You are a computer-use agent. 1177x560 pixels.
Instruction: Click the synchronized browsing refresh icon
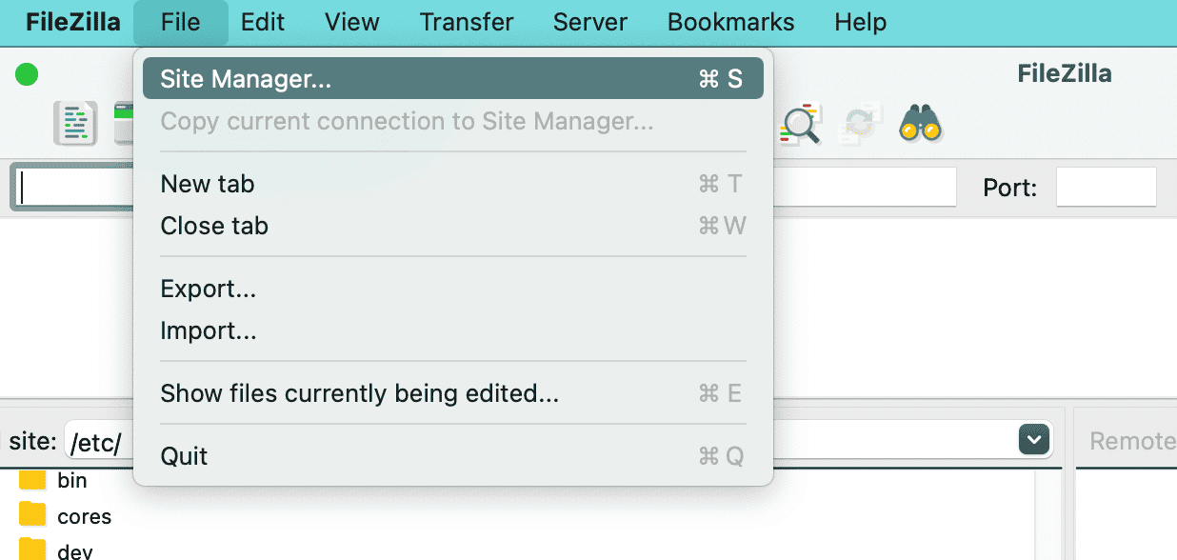click(x=860, y=123)
